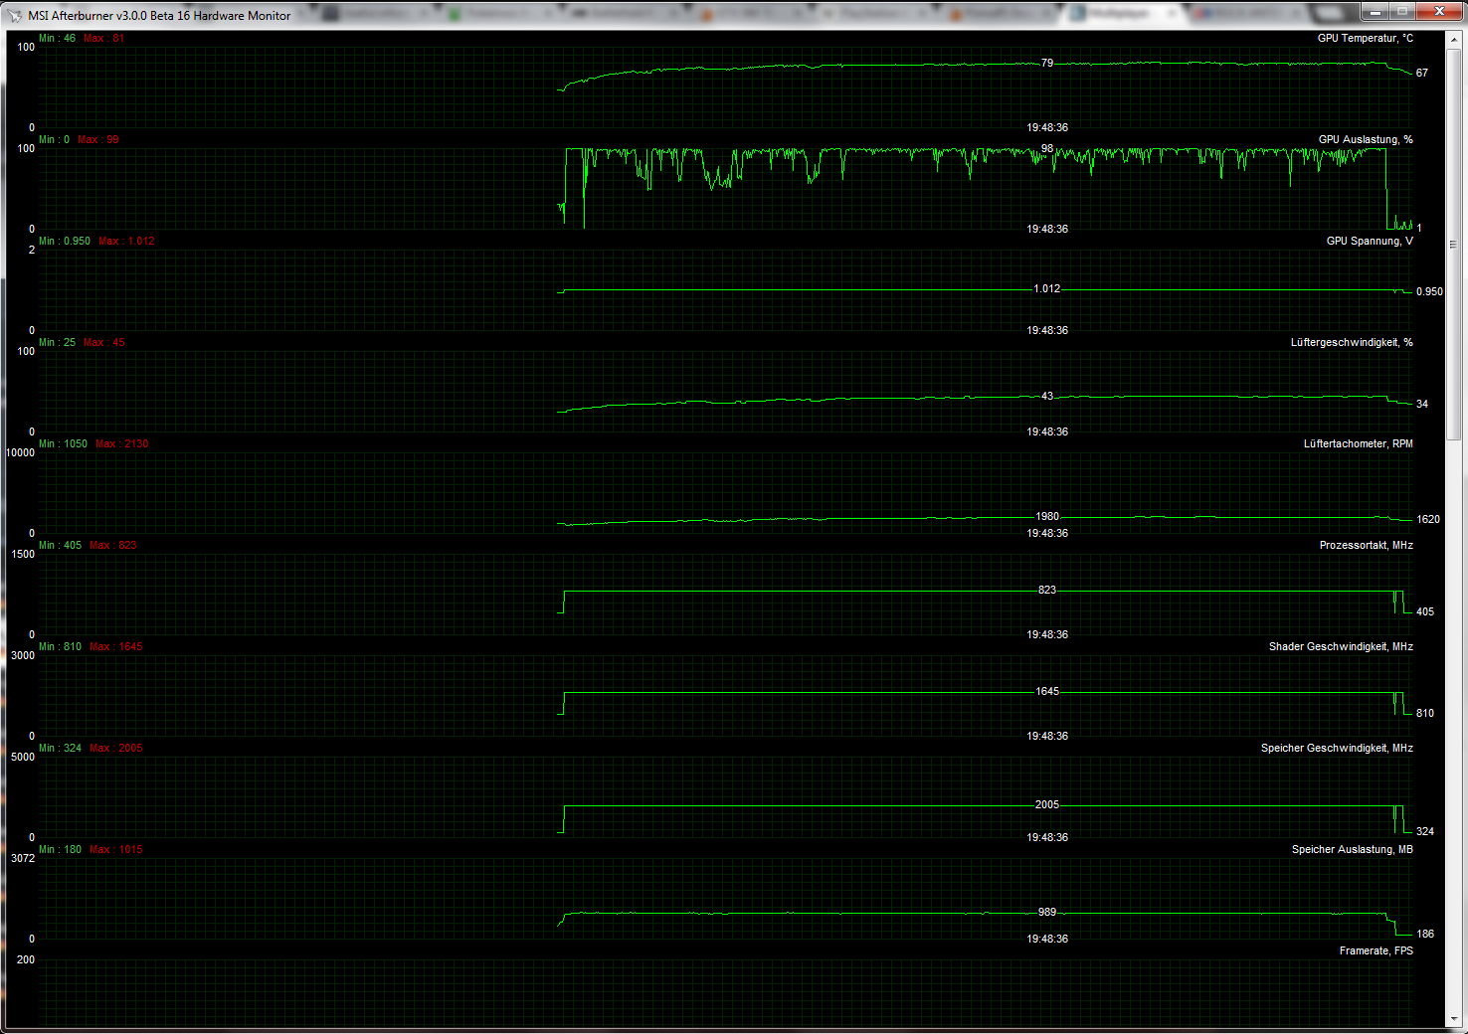Click the scrollbar up arrow
The image size is (1468, 1034).
[x=1453, y=39]
